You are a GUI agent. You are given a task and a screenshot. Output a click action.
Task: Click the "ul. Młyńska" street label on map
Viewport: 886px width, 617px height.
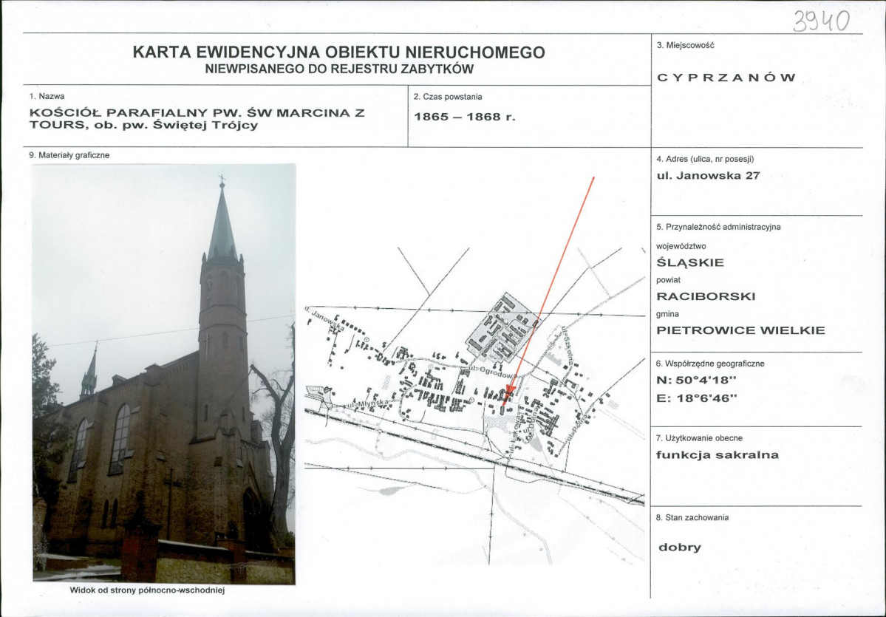(x=368, y=403)
